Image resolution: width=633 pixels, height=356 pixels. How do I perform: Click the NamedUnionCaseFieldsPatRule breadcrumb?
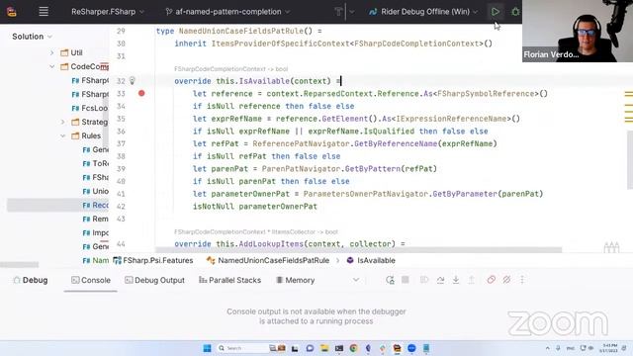[x=268, y=260]
